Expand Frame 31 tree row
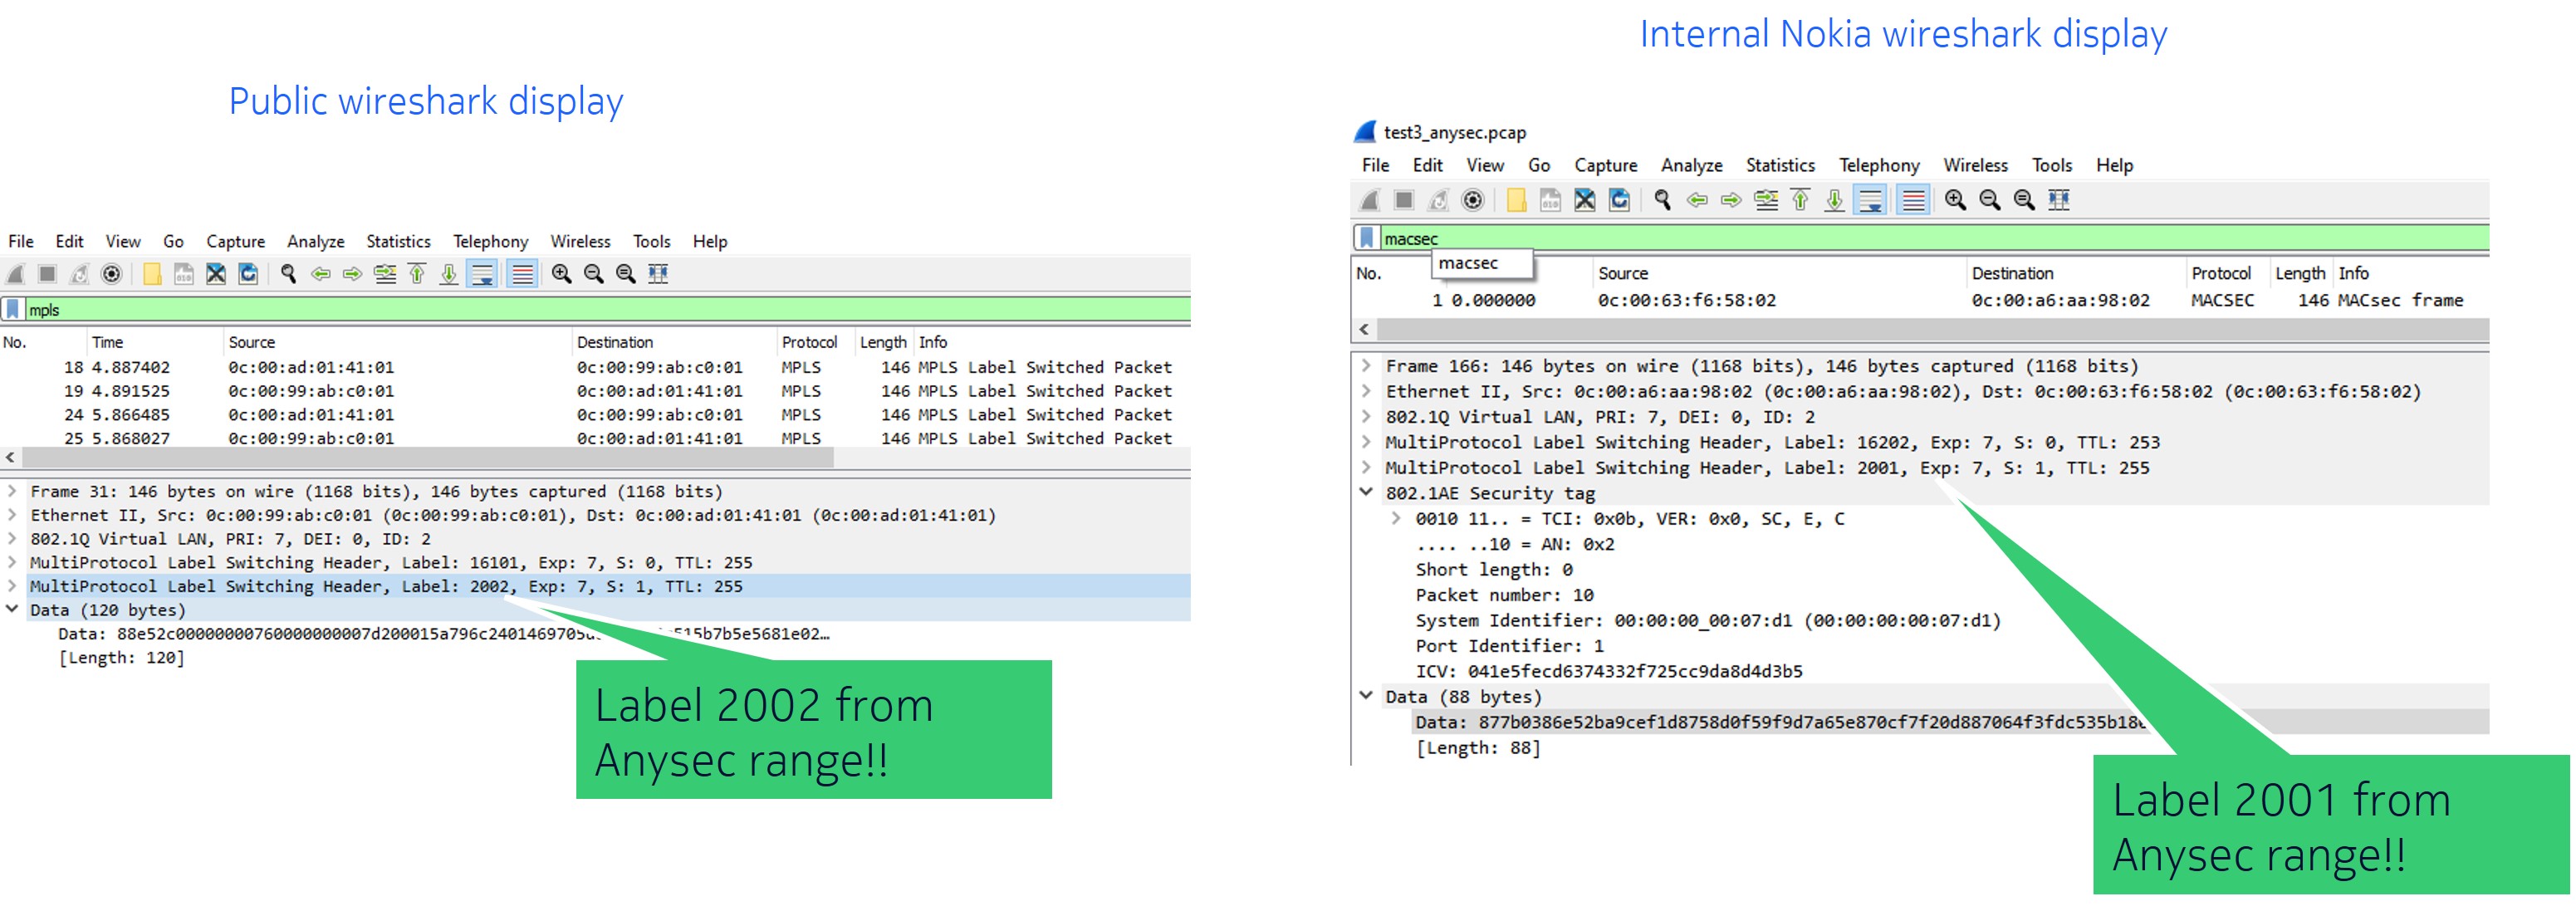The height and width of the screenshot is (911, 2576). (x=12, y=492)
